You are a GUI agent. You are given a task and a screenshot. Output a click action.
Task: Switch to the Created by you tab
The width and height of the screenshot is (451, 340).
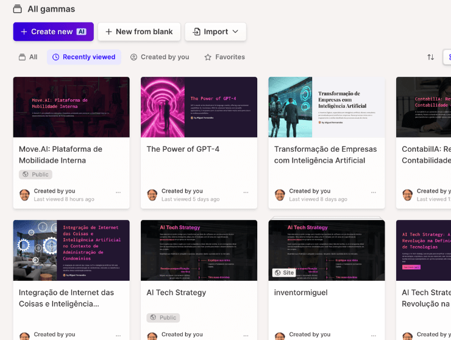coord(160,57)
